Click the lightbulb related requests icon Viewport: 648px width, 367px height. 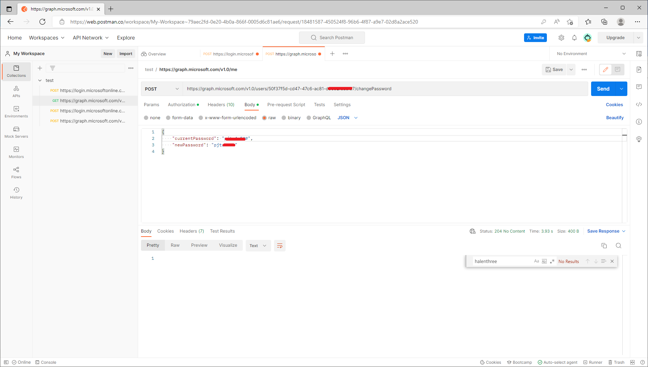pos(639,139)
